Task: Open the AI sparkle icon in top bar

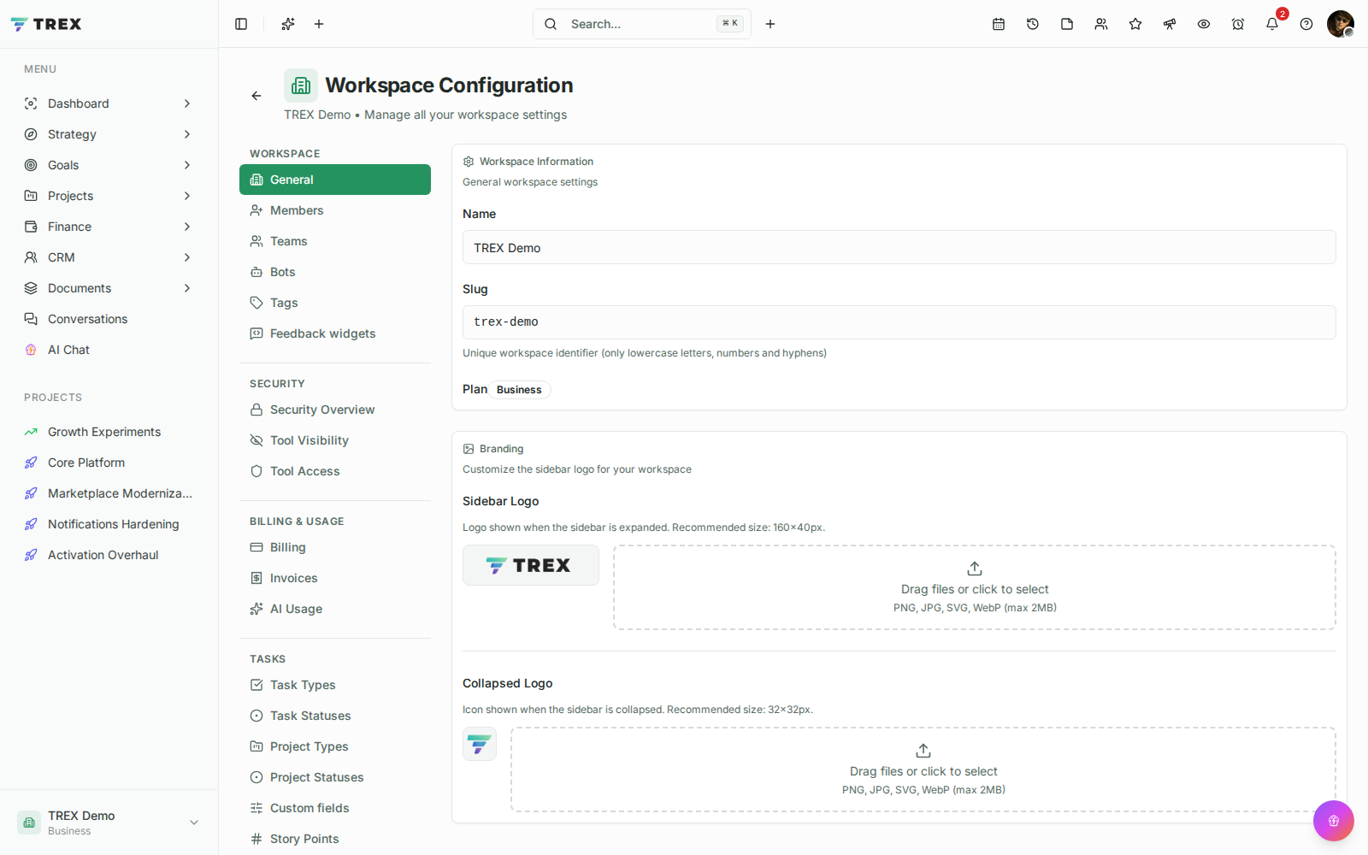Action: pos(288,24)
